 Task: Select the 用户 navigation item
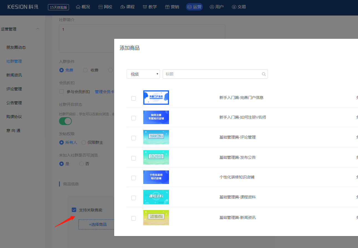click(216, 7)
